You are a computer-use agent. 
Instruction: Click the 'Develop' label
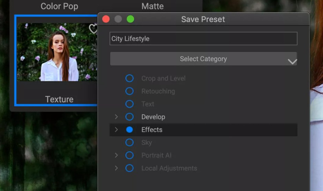point(153,117)
